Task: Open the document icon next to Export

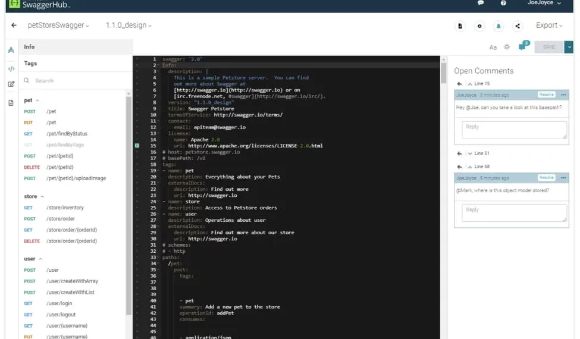Action: [x=460, y=26]
